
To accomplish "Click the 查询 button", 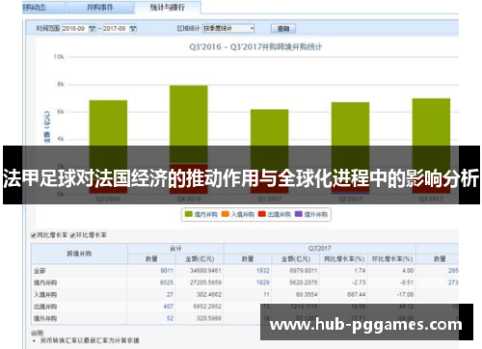I will coord(283,29).
